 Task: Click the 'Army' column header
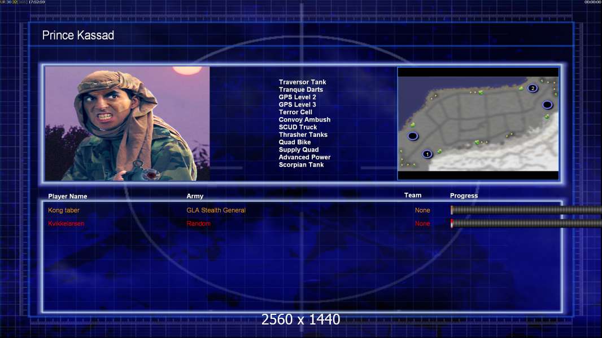coord(195,196)
